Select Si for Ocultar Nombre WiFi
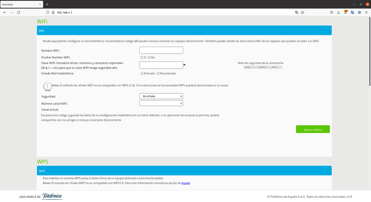This screenshot has width=371, height=202. (142, 57)
